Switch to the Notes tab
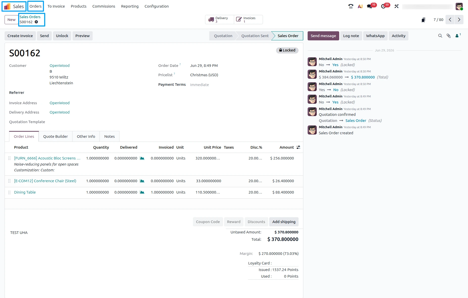This screenshot has height=298, width=468. coord(110,137)
